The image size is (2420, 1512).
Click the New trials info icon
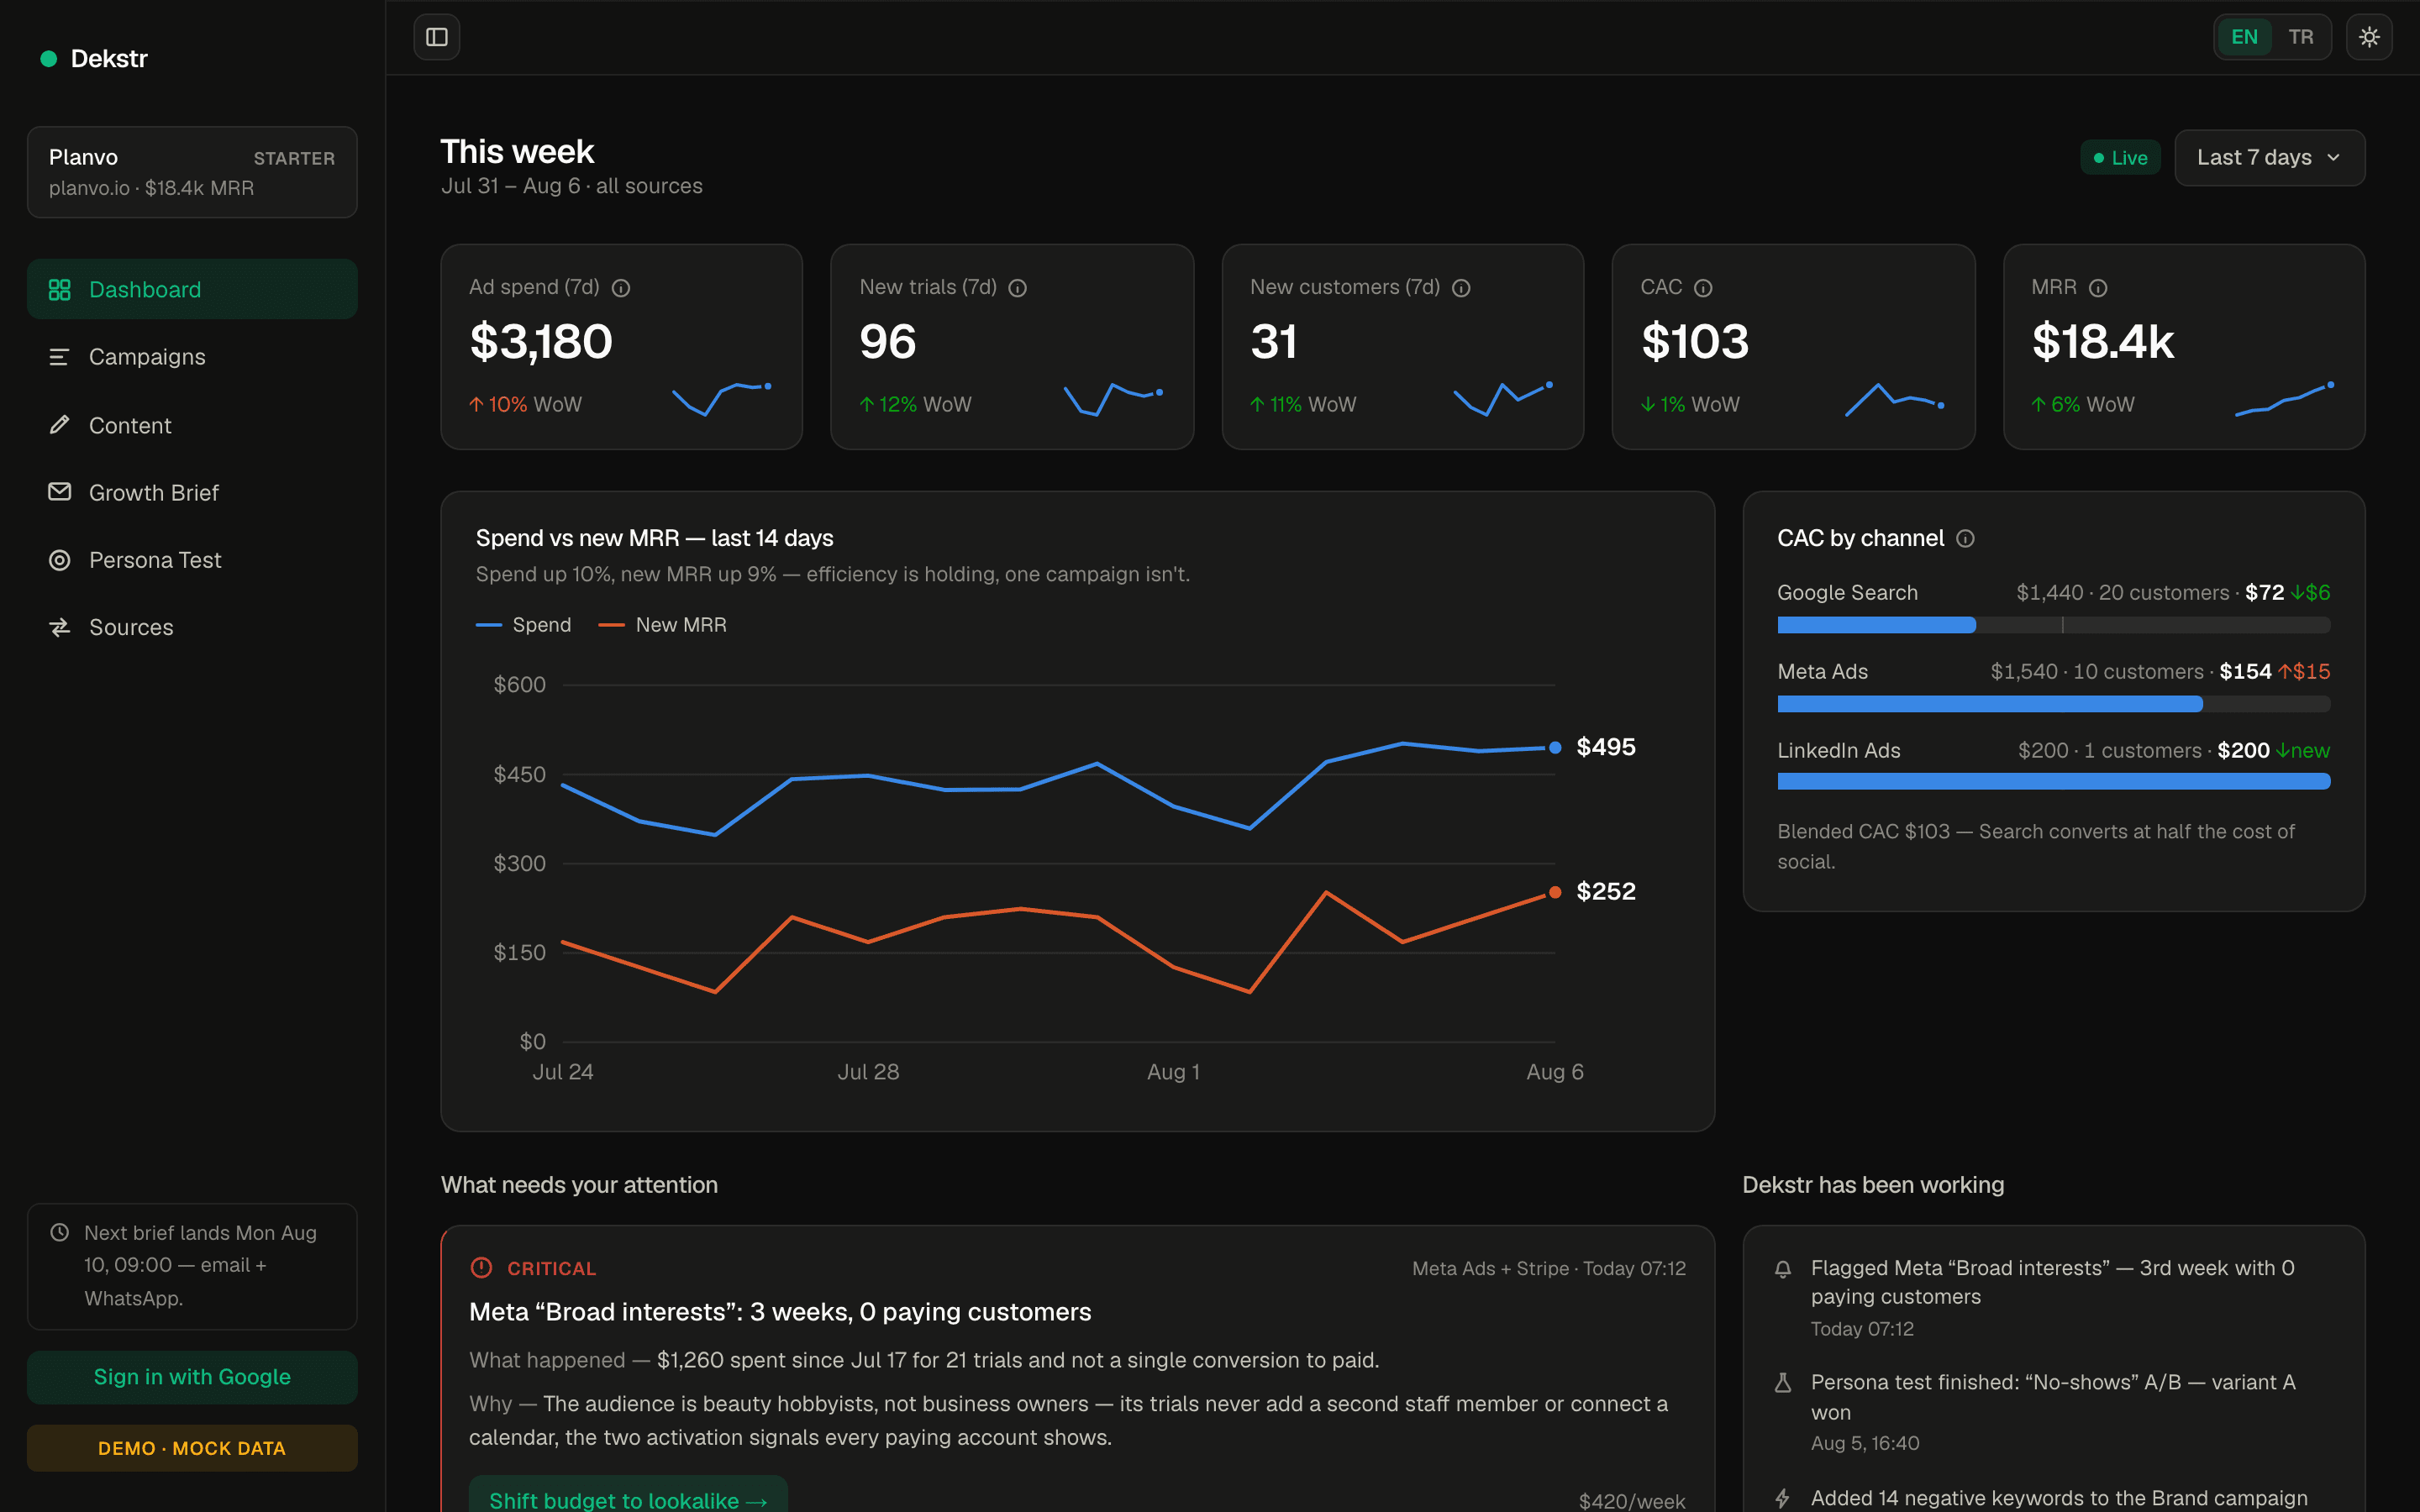(1018, 288)
